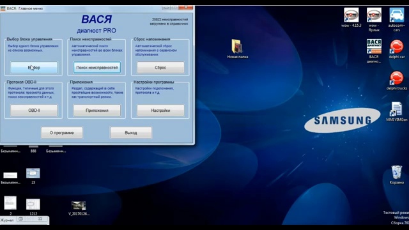
Task: Open the wow - 4.15.3 desktop shortcut
Action: 351,17
